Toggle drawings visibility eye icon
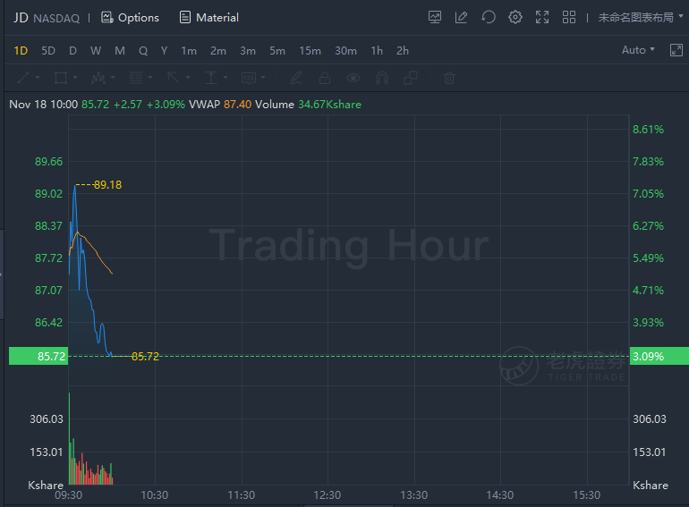The height and width of the screenshot is (507, 689). tap(353, 78)
